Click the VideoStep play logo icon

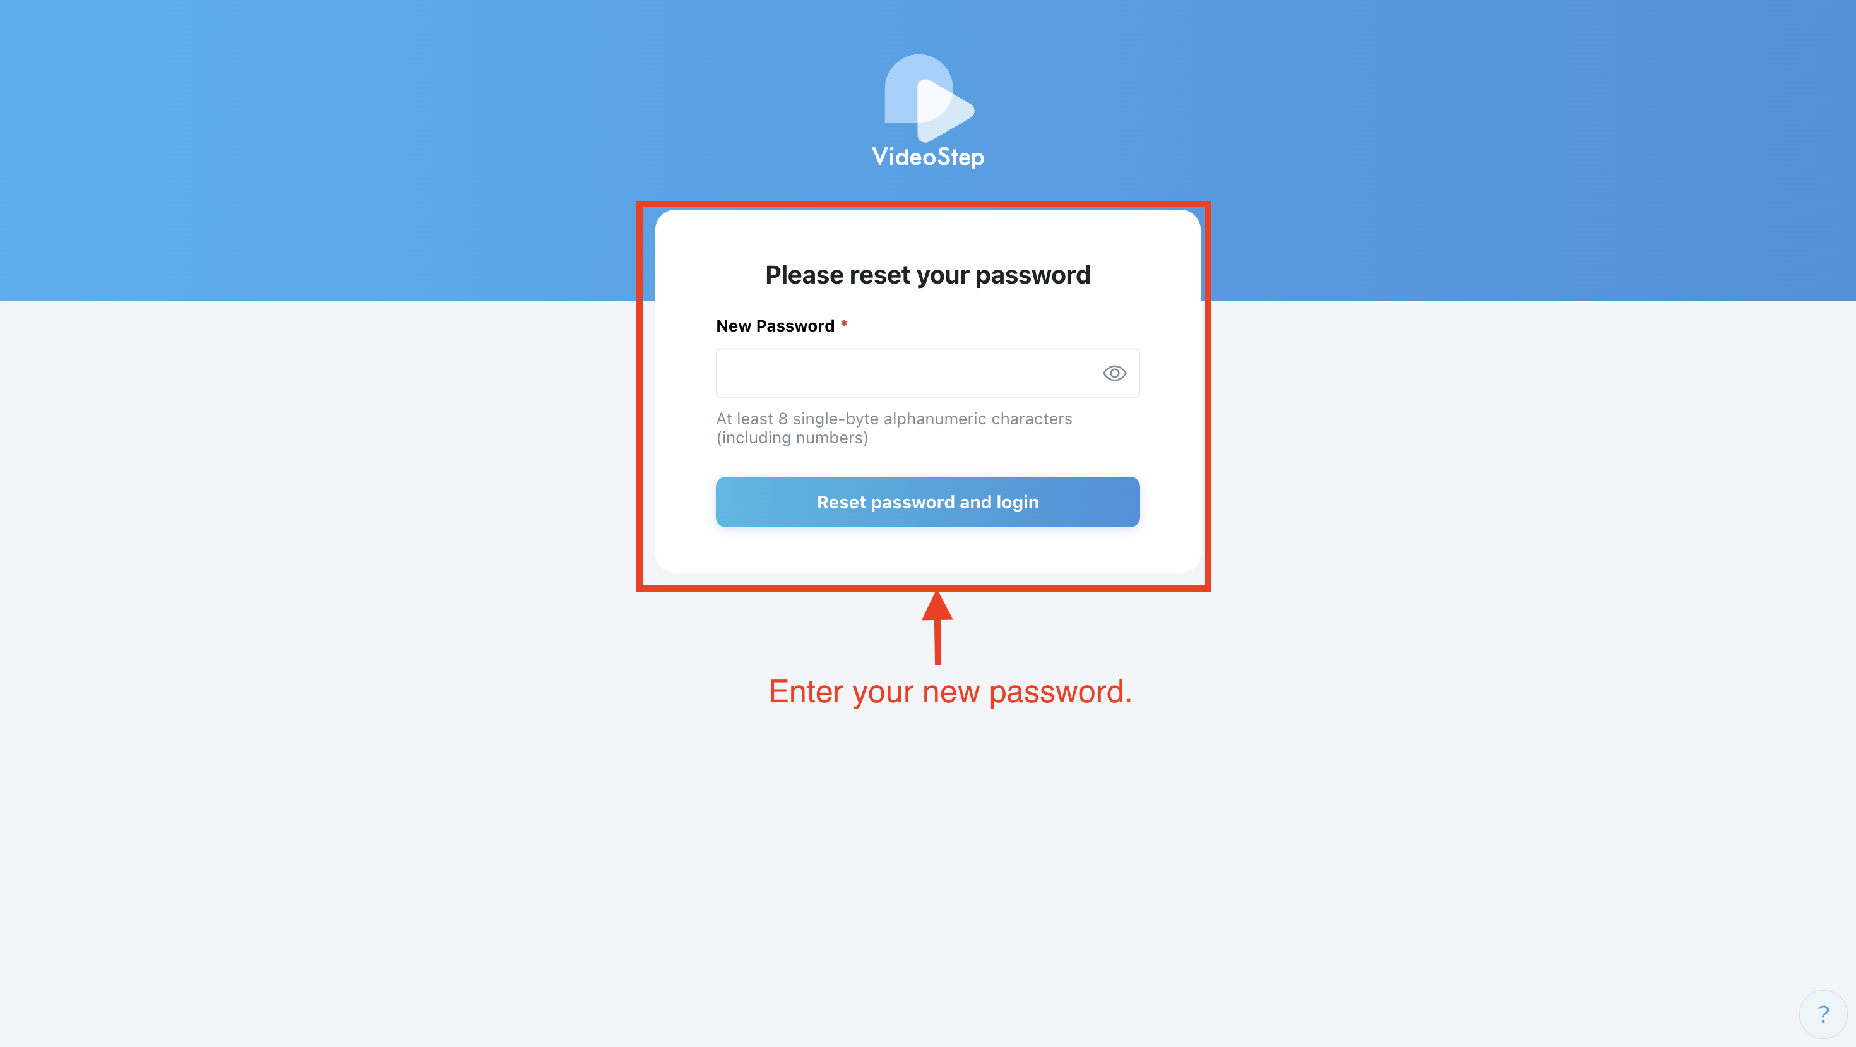coord(929,98)
